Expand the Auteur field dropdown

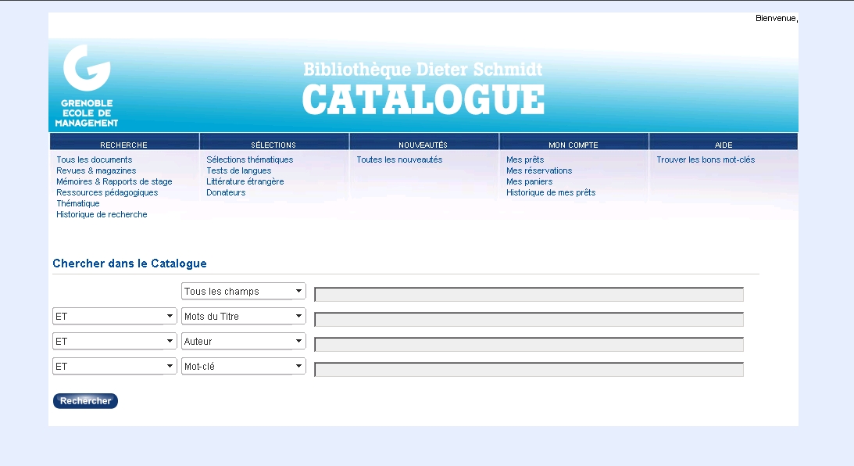pyautogui.click(x=244, y=341)
